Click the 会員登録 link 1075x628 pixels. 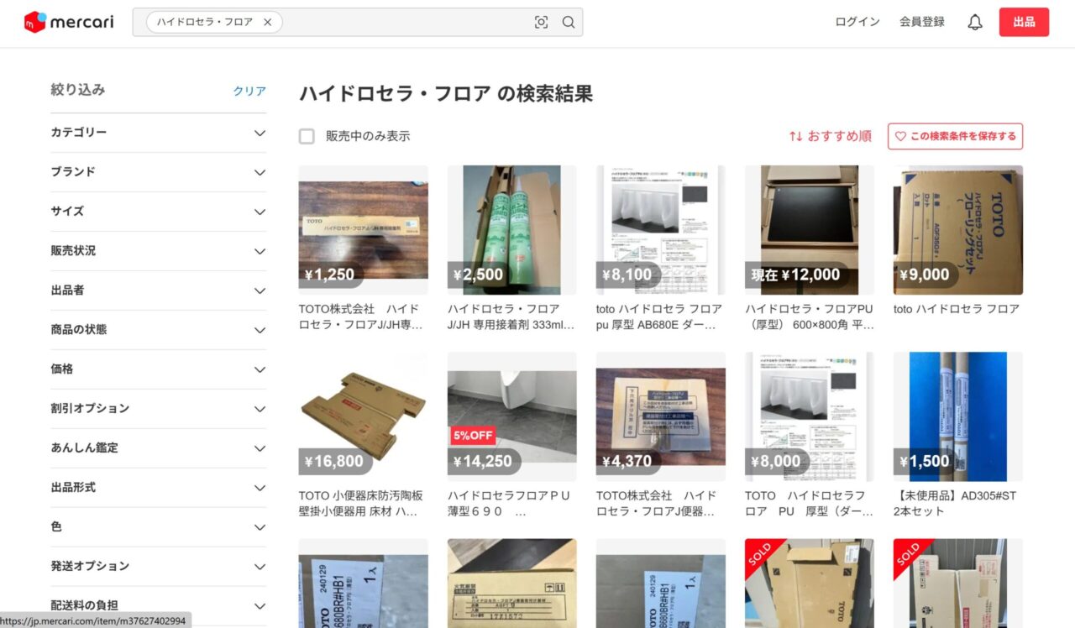(x=922, y=23)
